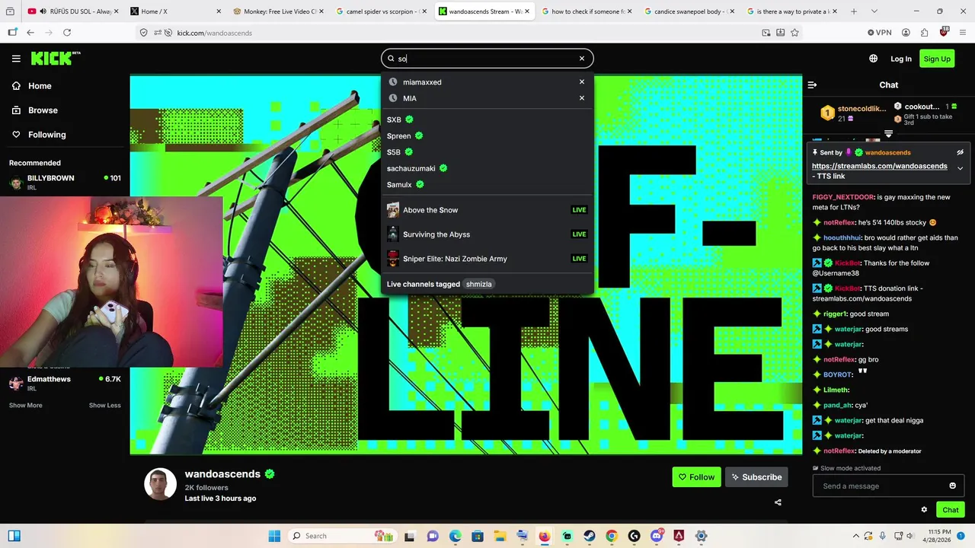Click the browser back arrow
Viewport: 975px width, 548px height.
pyautogui.click(x=30, y=33)
